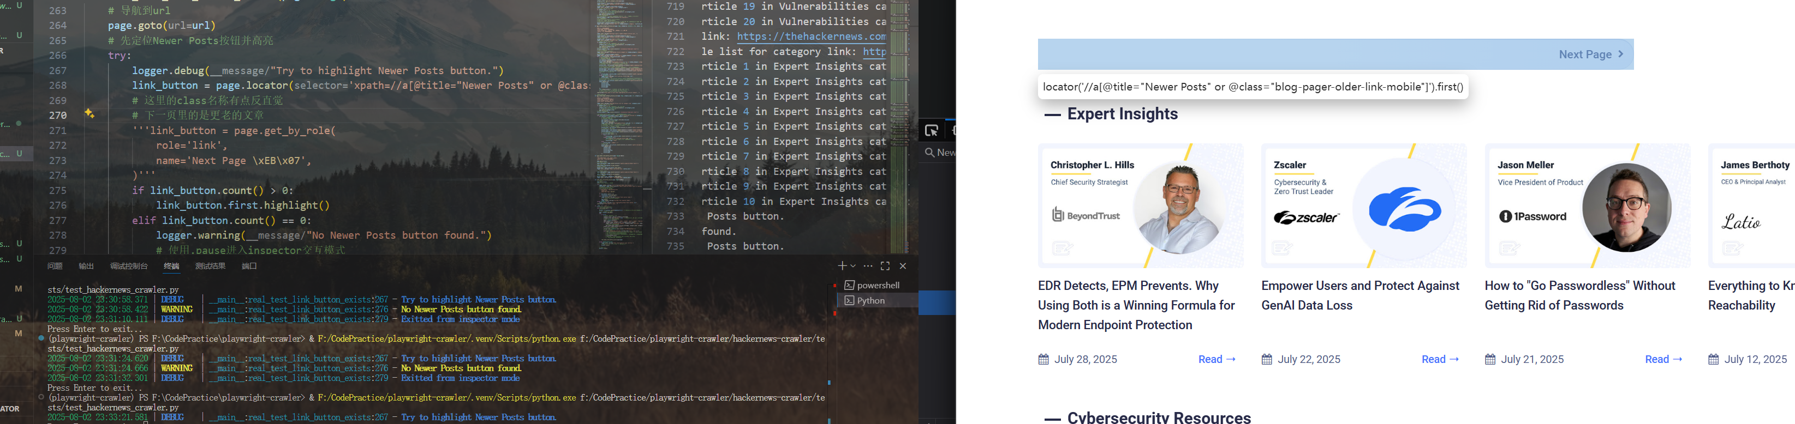Close the terminal panel
The image size is (1795, 424).
903,266
